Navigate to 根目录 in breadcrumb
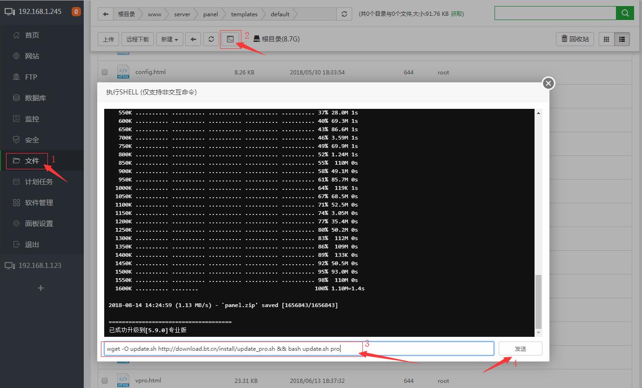Viewport: 642px width, 388px height. (x=127, y=14)
